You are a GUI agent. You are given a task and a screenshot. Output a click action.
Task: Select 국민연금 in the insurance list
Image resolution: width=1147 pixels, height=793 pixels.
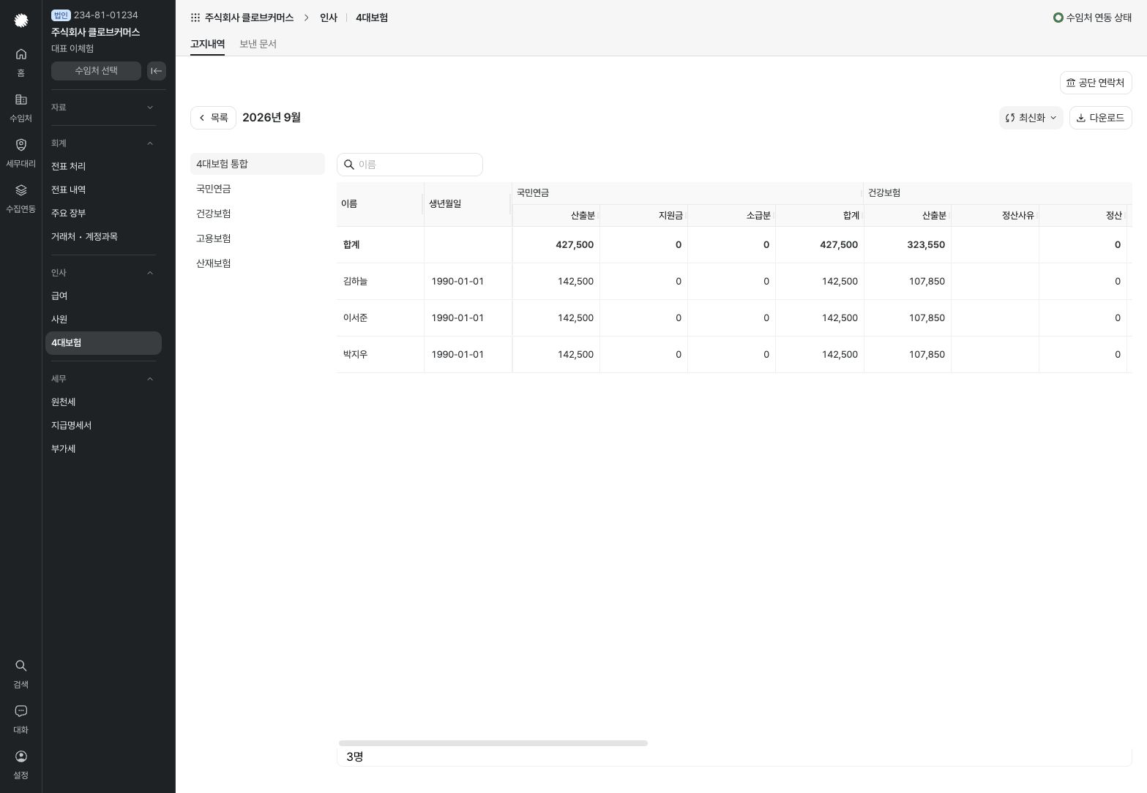point(258,189)
